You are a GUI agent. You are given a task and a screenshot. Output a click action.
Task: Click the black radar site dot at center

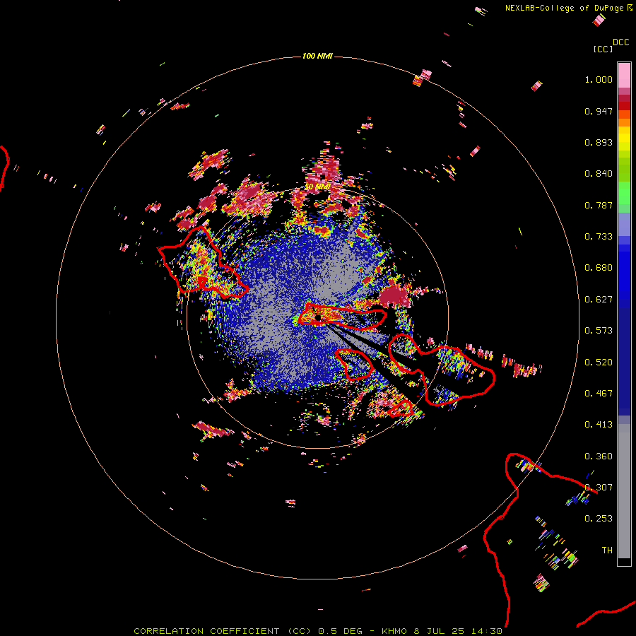(x=318, y=317)
